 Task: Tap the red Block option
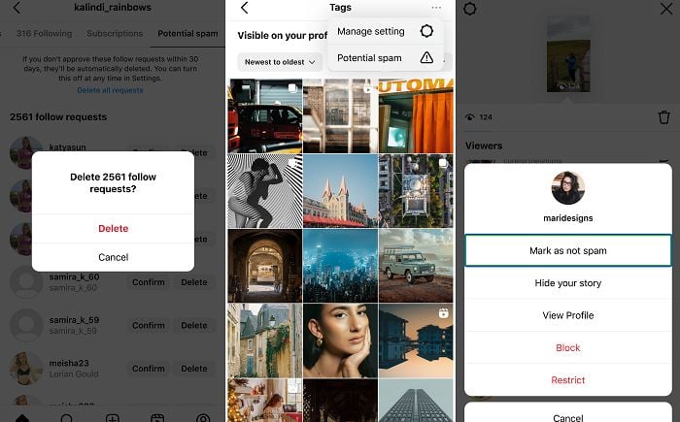click(x=567, y=347)
